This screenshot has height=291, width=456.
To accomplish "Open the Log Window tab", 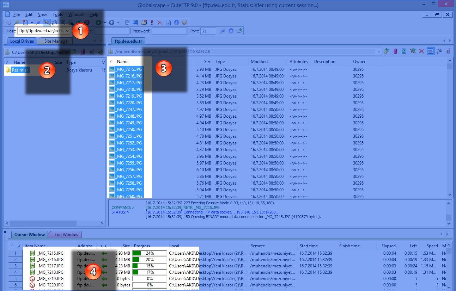I will [66, 234].
